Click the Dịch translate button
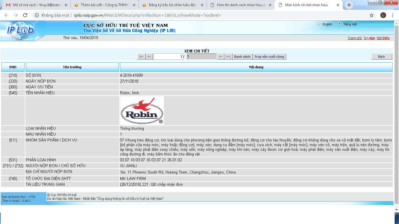Image resolution: width=399 pixels, height=224 pixels. pos(382,57)
